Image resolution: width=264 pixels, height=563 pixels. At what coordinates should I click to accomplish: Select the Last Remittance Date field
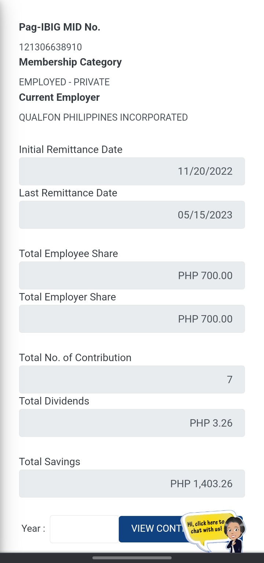(x=132, y=215)
